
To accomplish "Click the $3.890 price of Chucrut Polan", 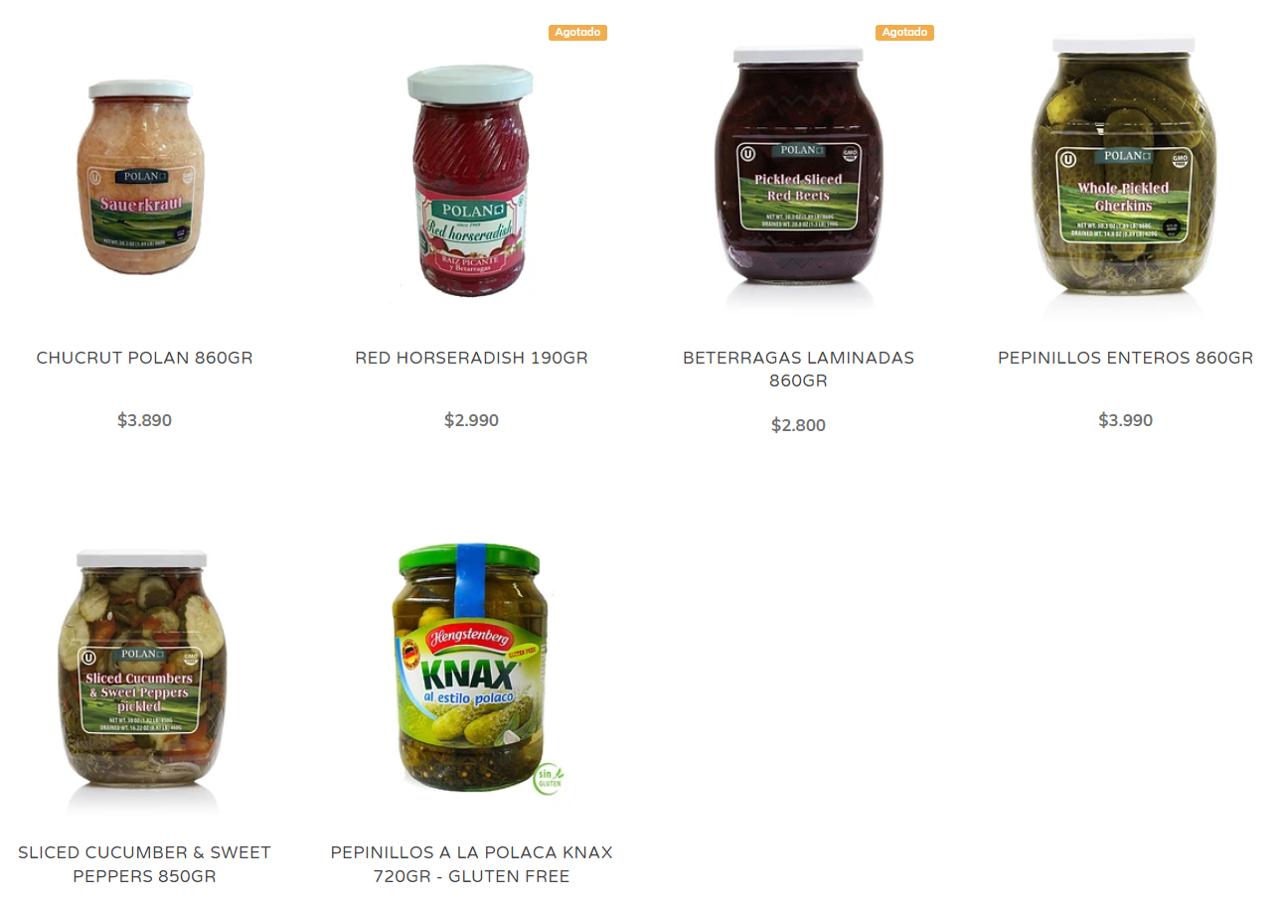I will (145, 420).
